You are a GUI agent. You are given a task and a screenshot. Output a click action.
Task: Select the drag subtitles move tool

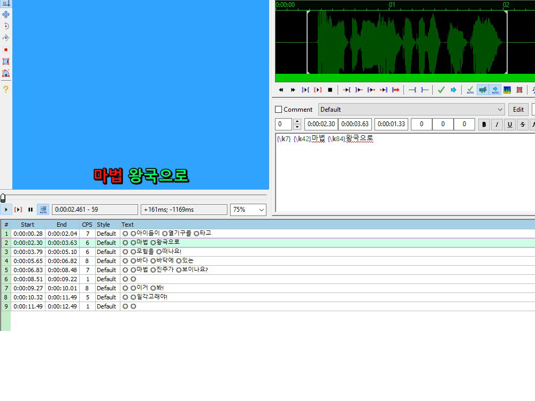tap(6, 14)
